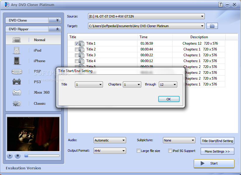The image size is (241, 175).
Task: Open the Target path dropdown
Action: coord(146,26)
